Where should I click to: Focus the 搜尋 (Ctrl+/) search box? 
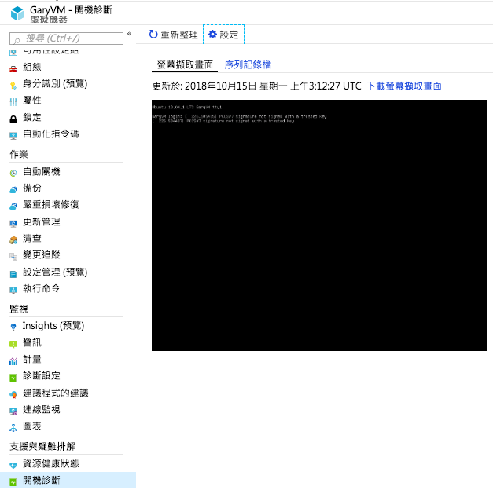pos(66,38)
